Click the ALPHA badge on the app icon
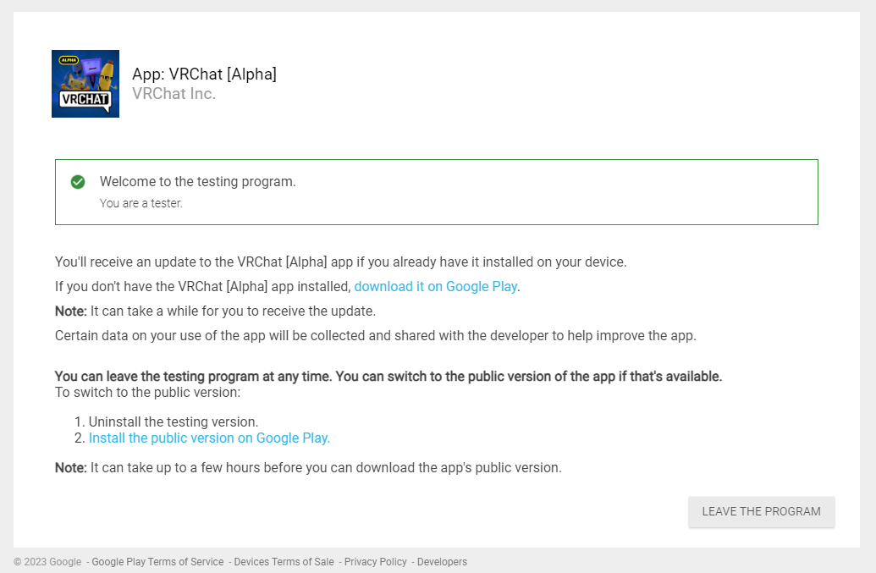The image size is (876, 573). (67, 59)
